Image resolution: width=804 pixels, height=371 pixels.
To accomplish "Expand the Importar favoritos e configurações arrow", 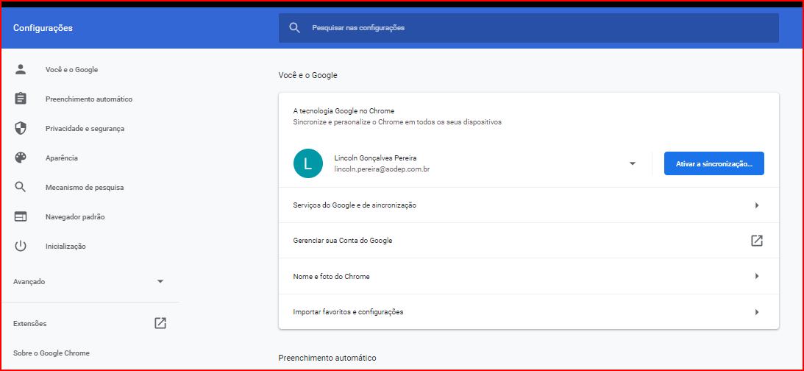I will click(x=757, y=312).
